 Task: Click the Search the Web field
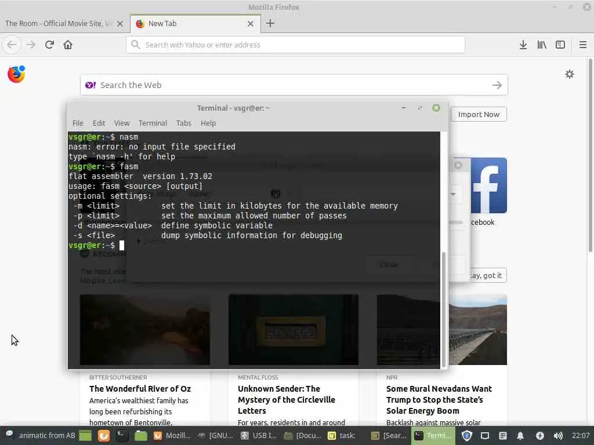[x=294, y=85]
